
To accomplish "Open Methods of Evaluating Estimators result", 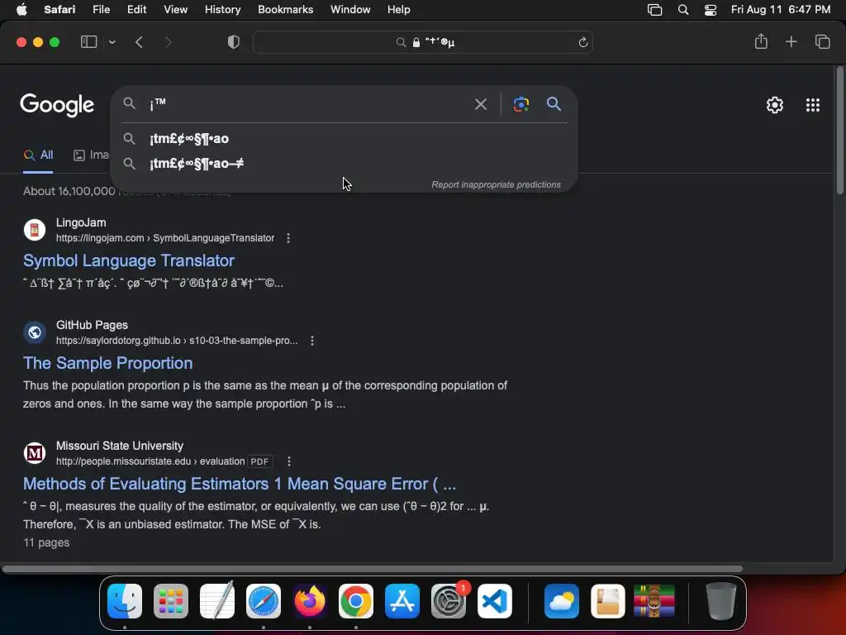I will click(240, 484).
